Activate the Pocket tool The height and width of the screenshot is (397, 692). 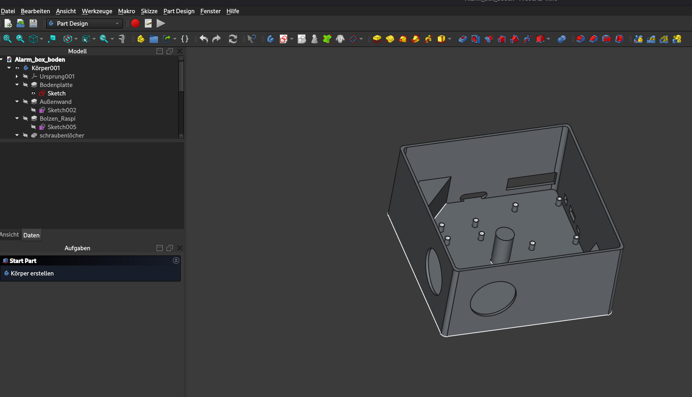[462, 39]
